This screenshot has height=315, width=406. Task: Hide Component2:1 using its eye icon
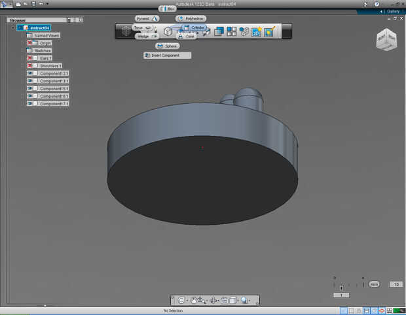point(29,73)
